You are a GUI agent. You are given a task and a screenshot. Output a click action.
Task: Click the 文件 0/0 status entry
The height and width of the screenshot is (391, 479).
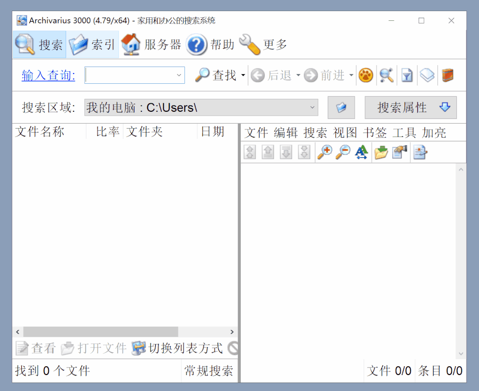pos(389,371)
